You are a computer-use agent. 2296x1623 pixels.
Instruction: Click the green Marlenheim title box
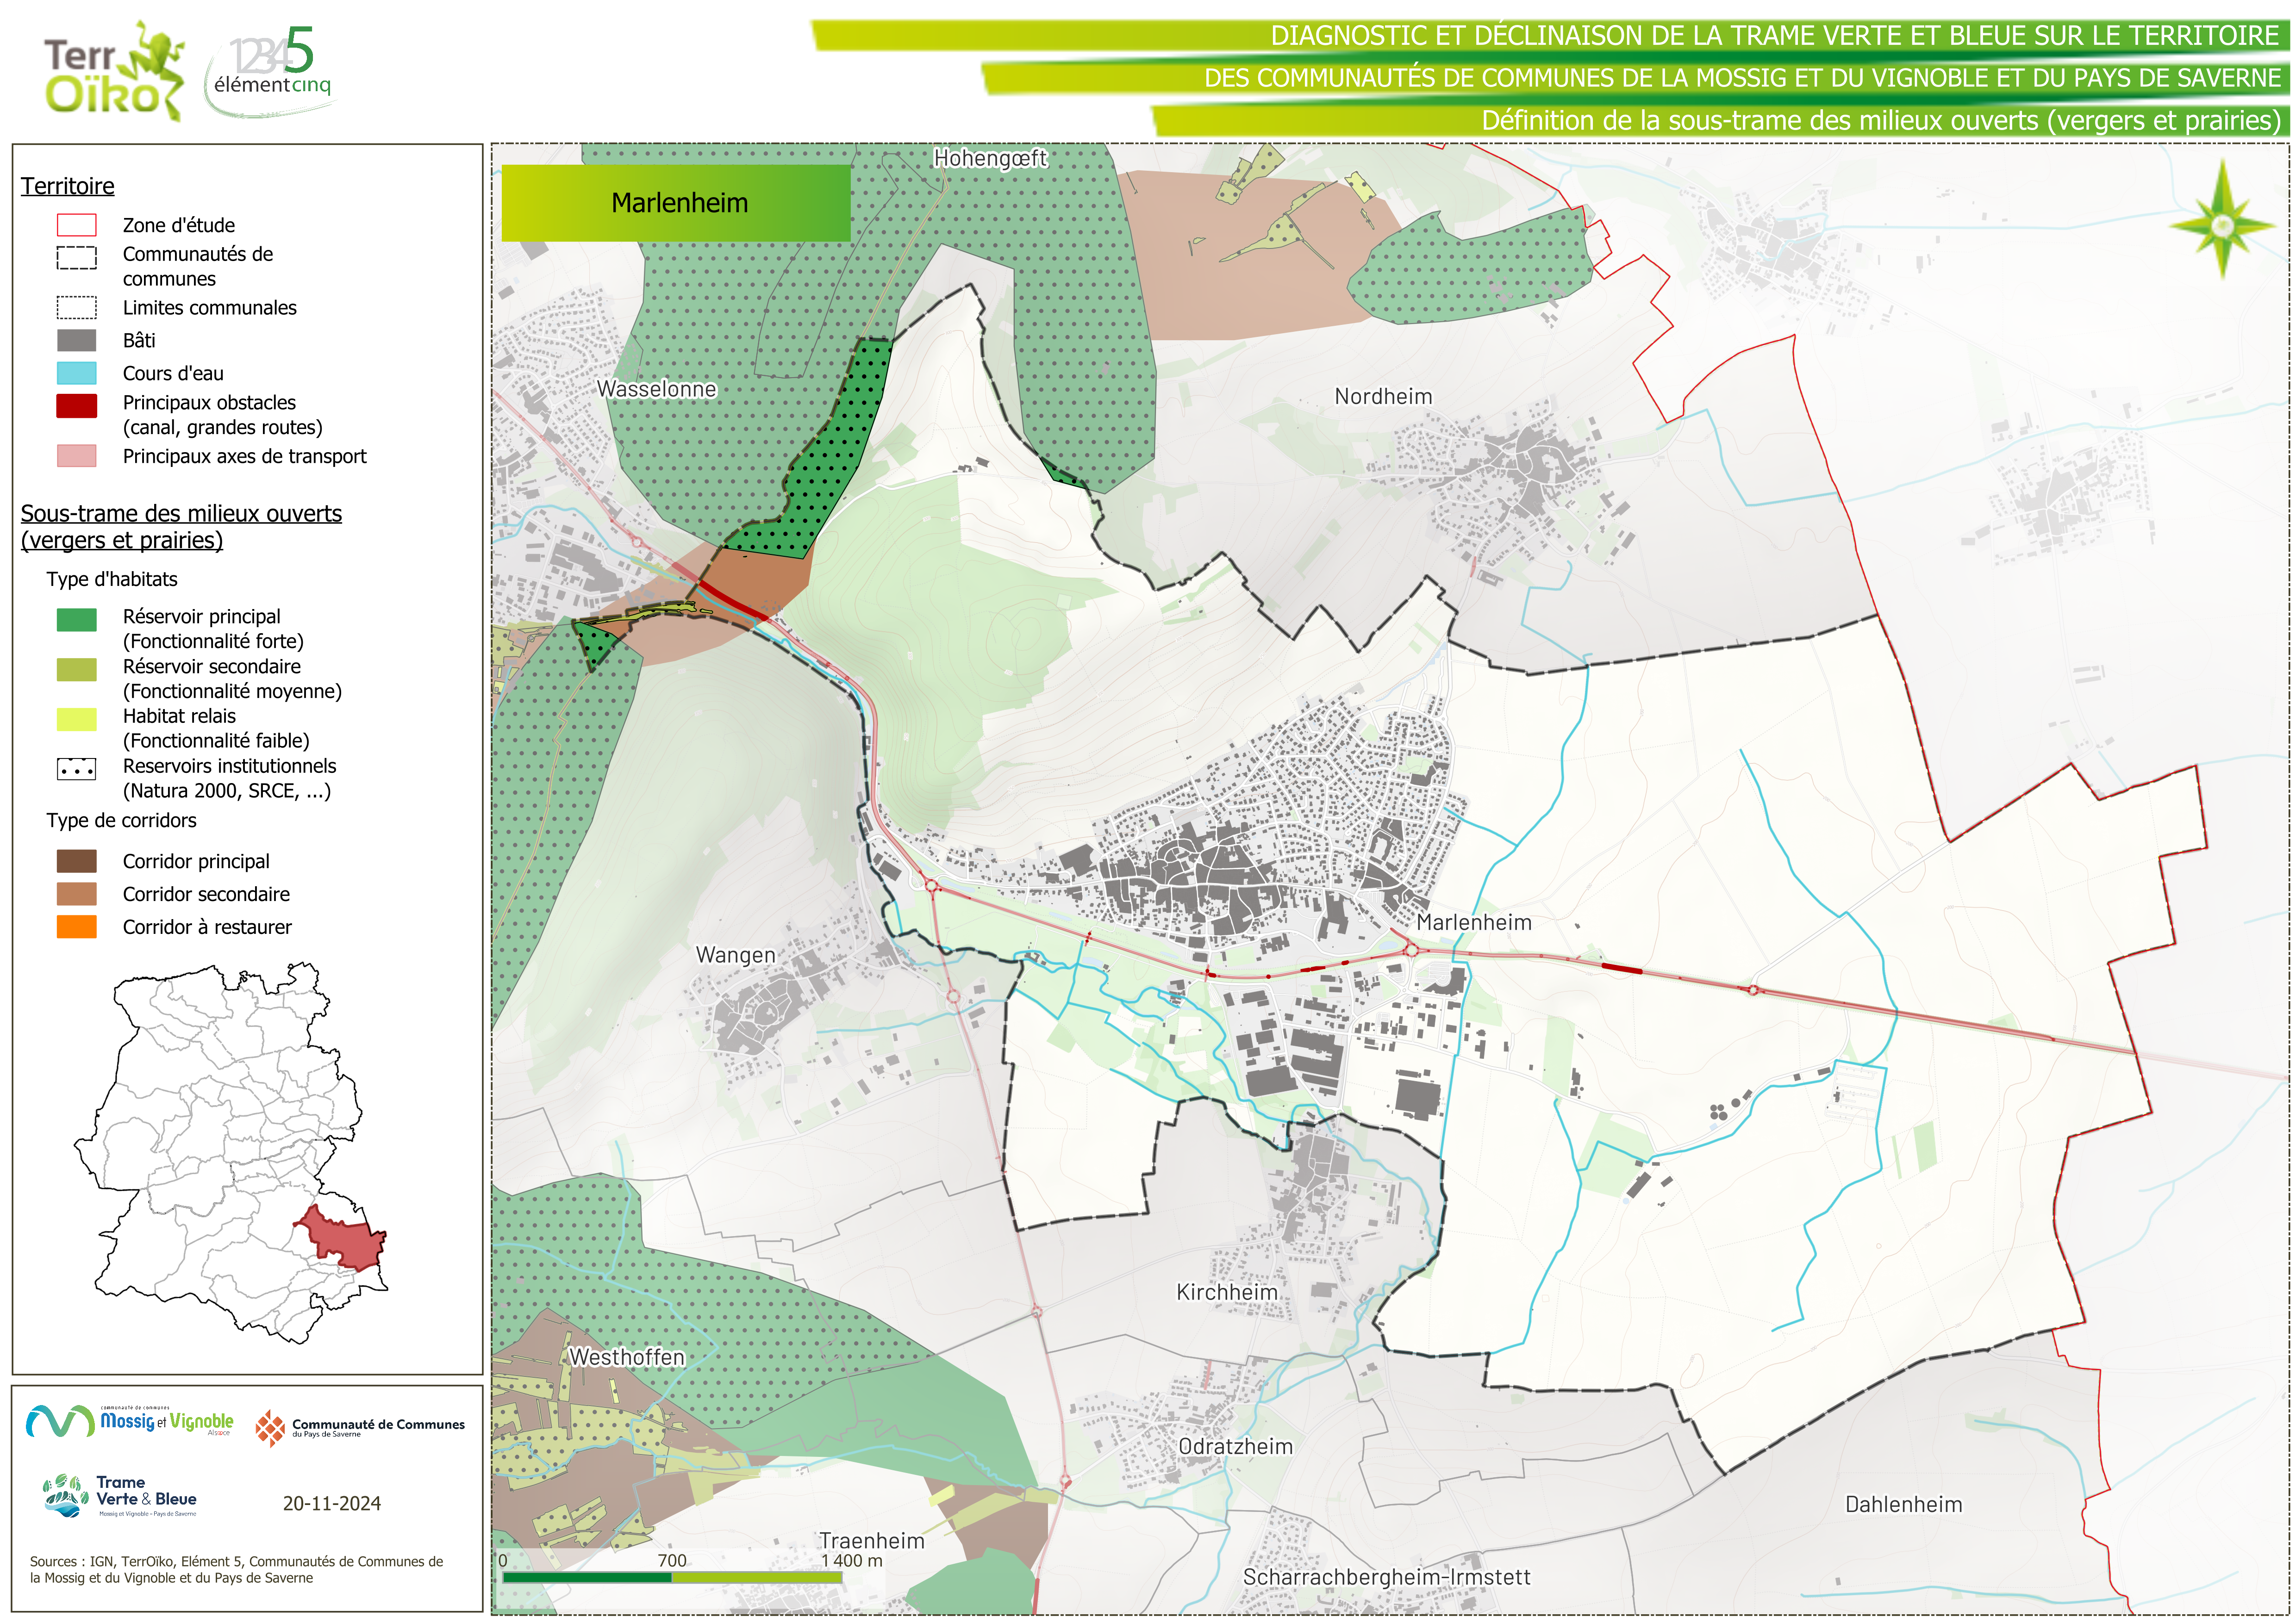click(676, 203)
